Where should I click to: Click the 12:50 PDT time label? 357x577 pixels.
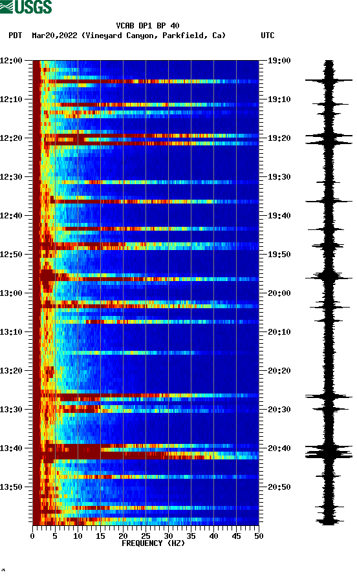[x=11, y=255]
